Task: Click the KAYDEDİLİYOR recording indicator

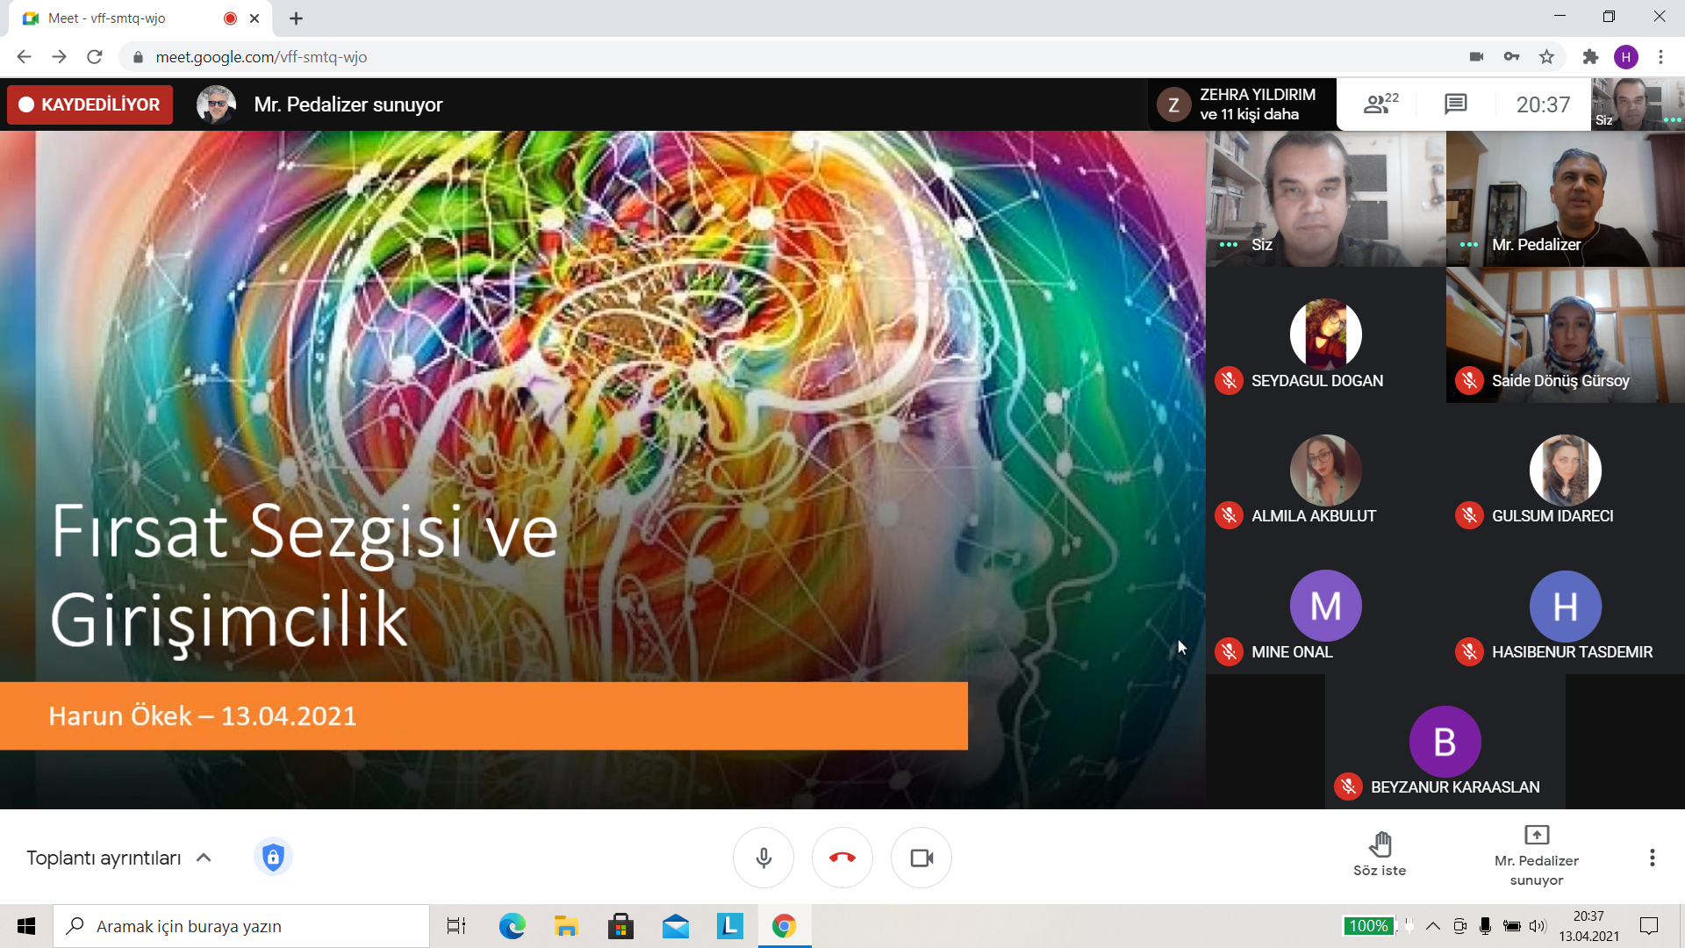Action: tap(90, 104)
